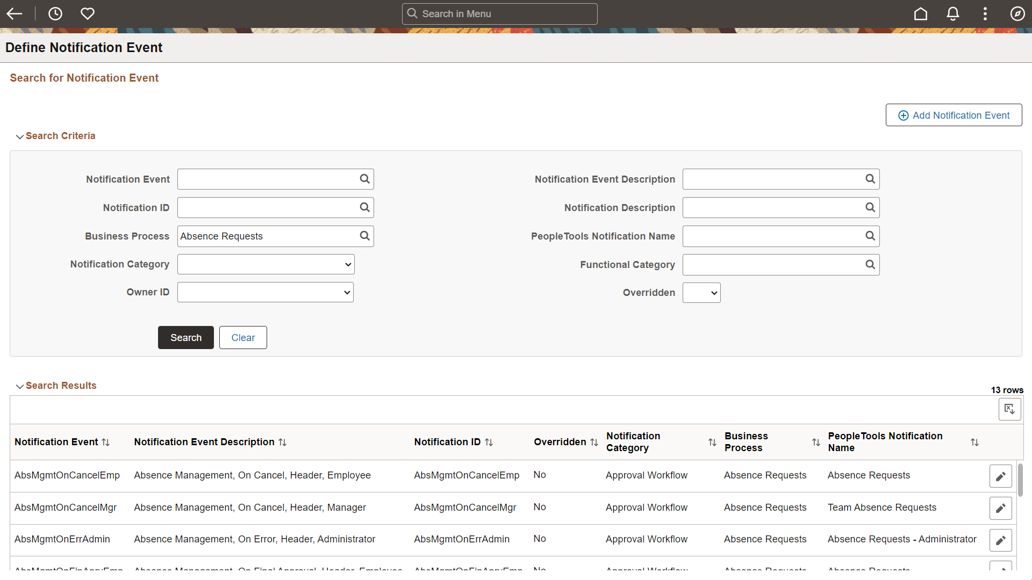Open the Recently Visited clock icon
Image resolution: width=1032 pixels, height=580 pixels.
click(55, 14)
